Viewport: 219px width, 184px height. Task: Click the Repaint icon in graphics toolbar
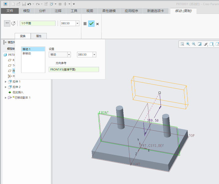pyautogui.click(x=200, y=44)
